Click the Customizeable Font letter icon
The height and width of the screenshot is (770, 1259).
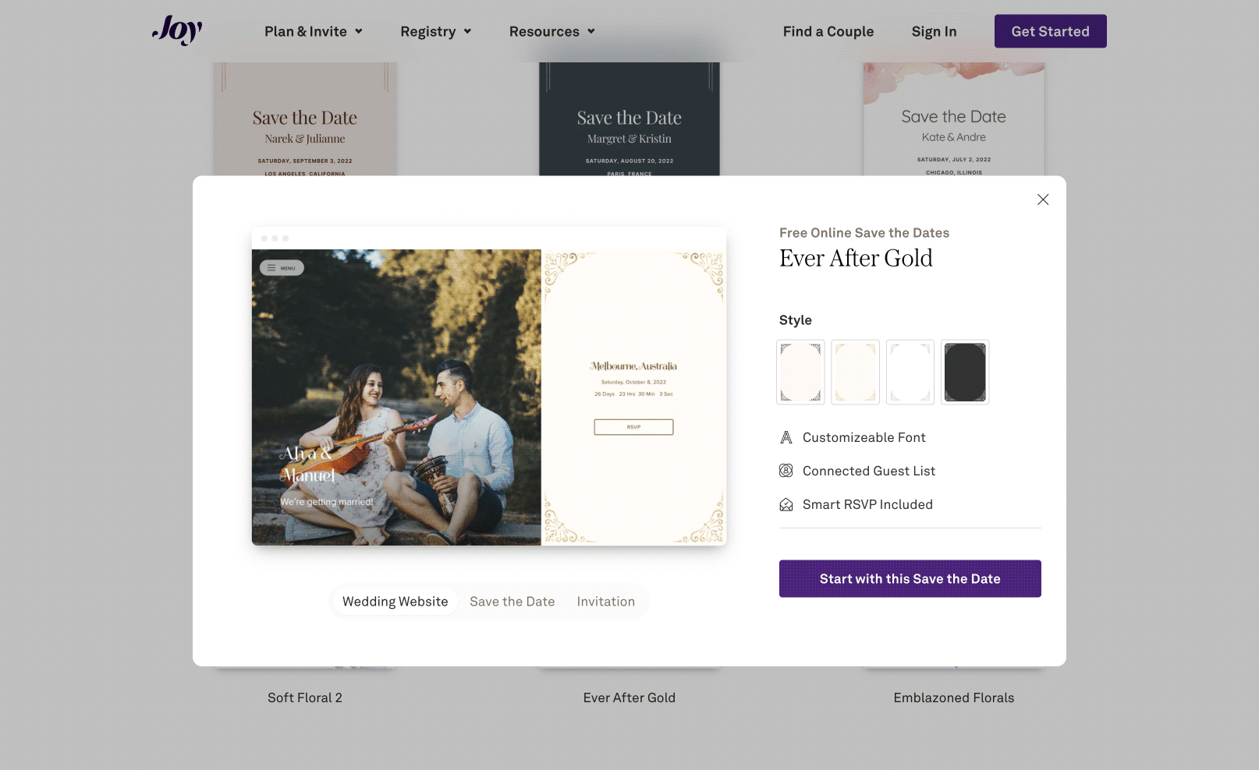click(786, 437)
